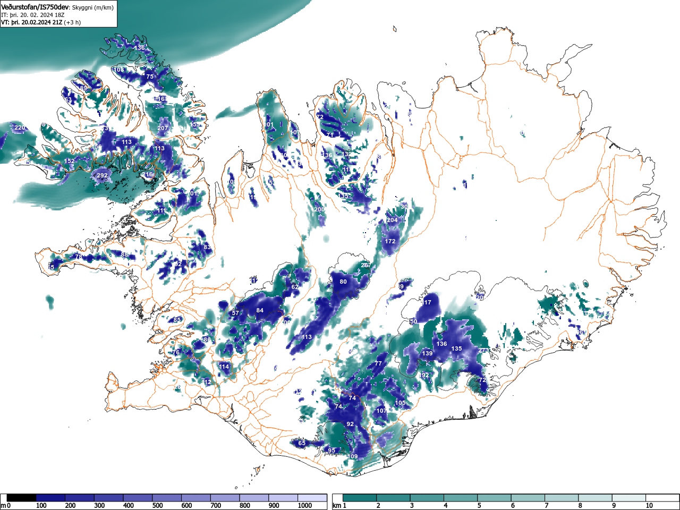Click the palest 1000 m legend swatch
This screenshot has width=680, height=510.
coord(312,498)
